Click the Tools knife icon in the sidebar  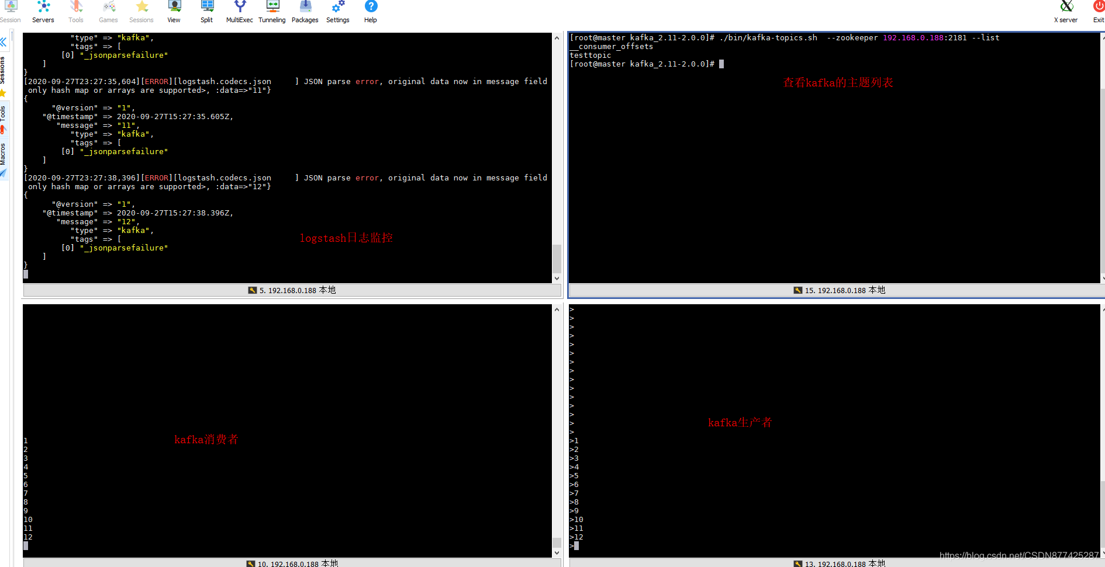(3, 130)
